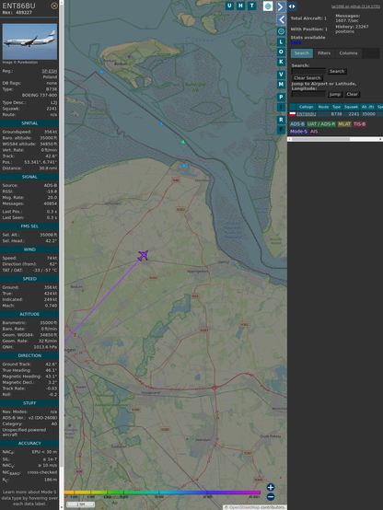Toggle the K map button
This screenshot has height=510, width=383.
[281, 62]
